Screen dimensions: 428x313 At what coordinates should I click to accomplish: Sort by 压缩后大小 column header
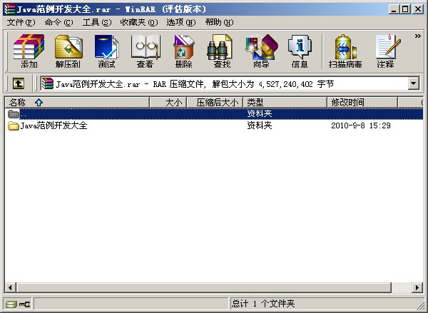(x=215, y=103)
